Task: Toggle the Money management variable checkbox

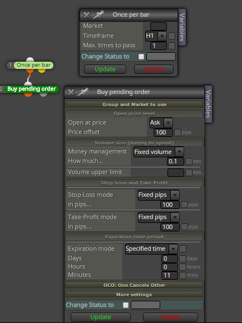Action: tap(189, 152)
